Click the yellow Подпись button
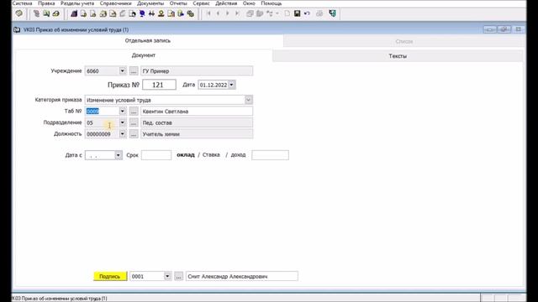 coord(110,276)
